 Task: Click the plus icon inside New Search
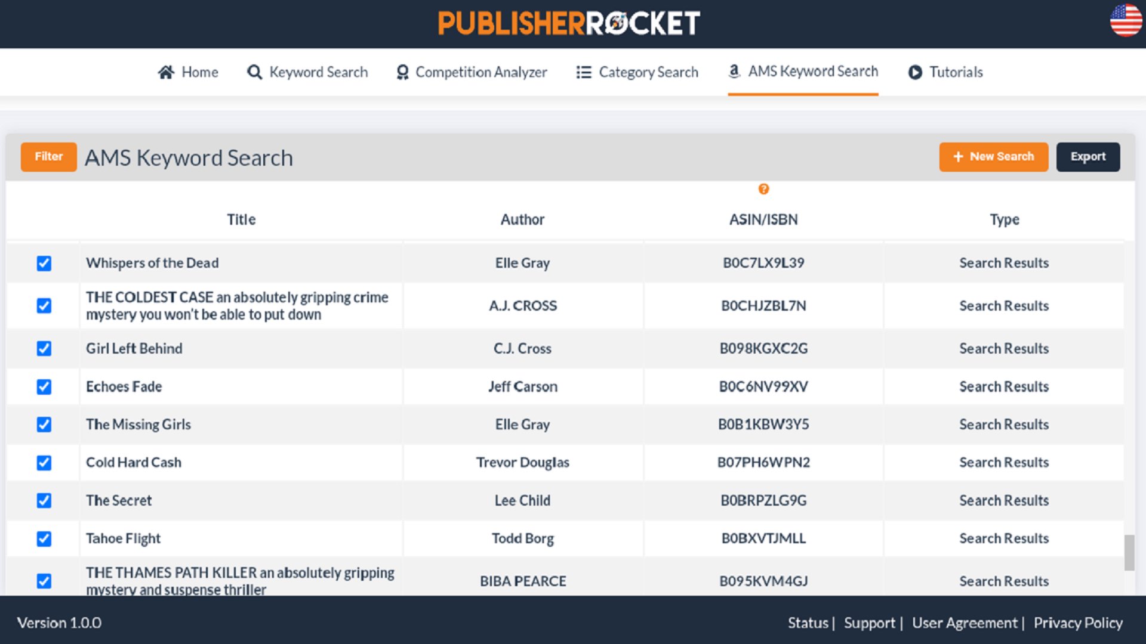pyautogui.click(x=958, y=157)
